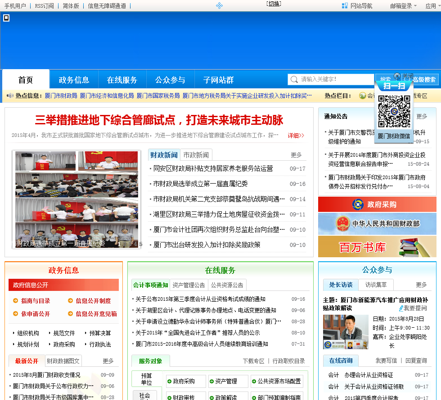Switch to the 谈谈集萃 tab
The image size is (441, 400).
[x=376, y=285]
